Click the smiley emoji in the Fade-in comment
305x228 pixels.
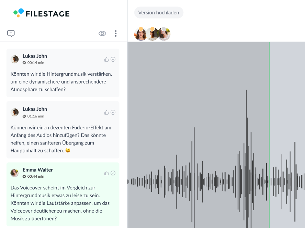[68, 150]
